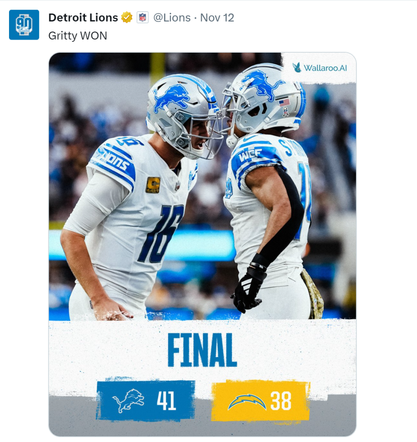The height and width of the screenshot is (442, 417).
Task: Open the Detroit Lions profile avatar
Action: (24, 25)
